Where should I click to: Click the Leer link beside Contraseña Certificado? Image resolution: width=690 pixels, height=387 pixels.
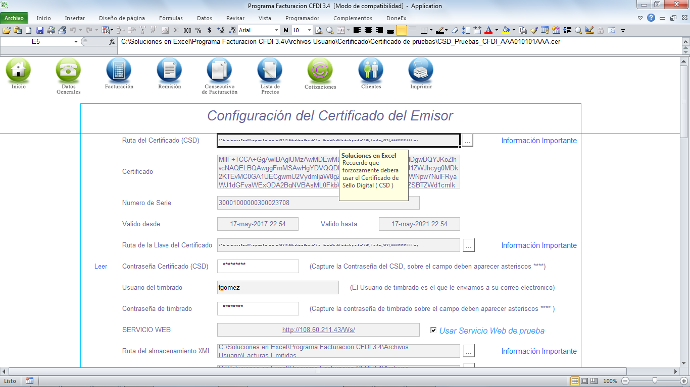[x=101, y=267]
